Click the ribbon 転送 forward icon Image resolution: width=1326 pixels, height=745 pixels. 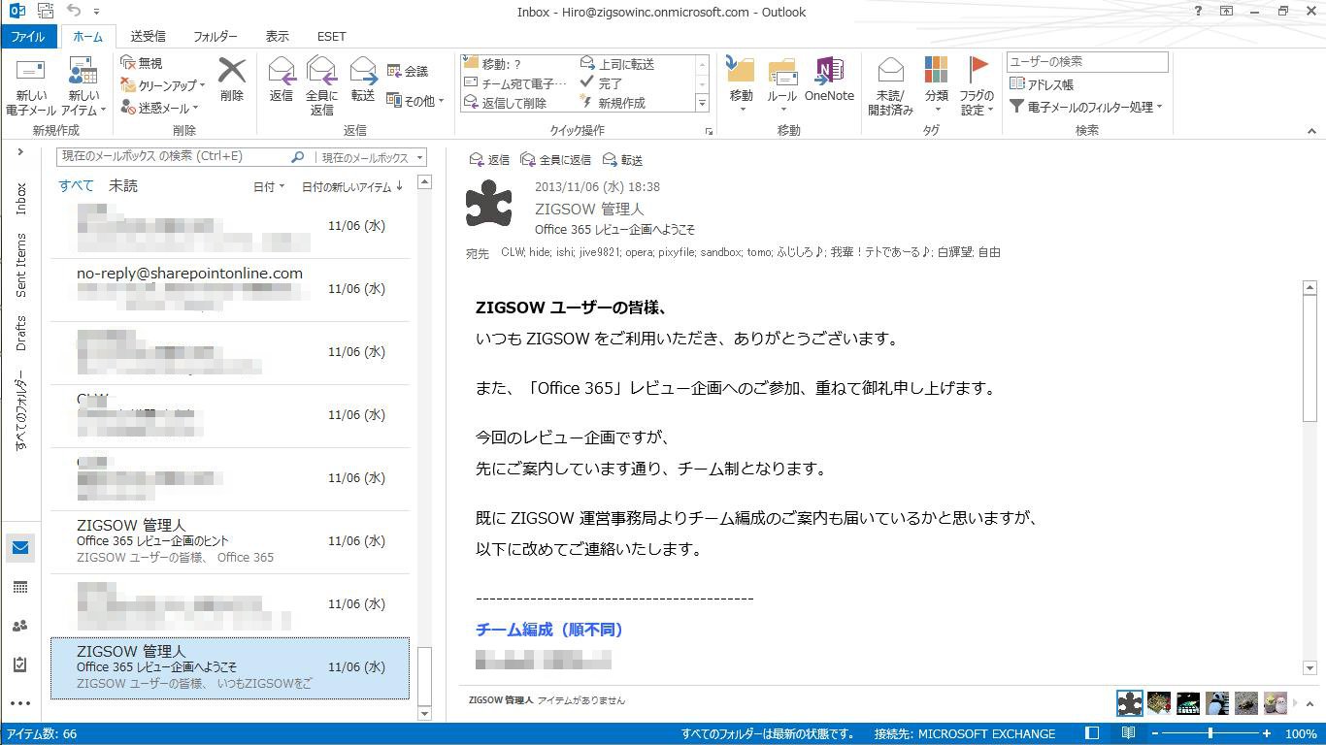click(363, 80)
